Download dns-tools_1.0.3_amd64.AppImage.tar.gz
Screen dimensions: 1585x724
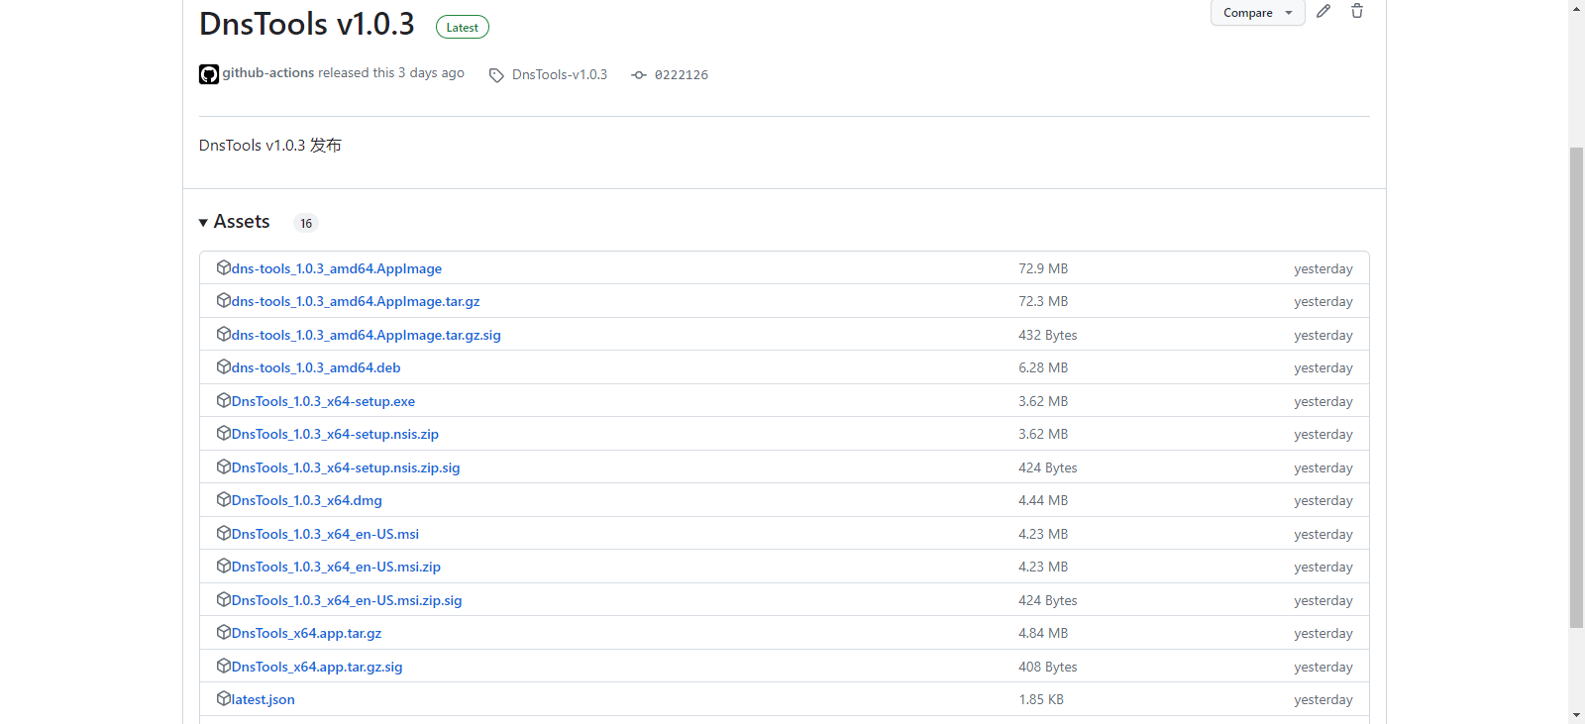point(356,301)
